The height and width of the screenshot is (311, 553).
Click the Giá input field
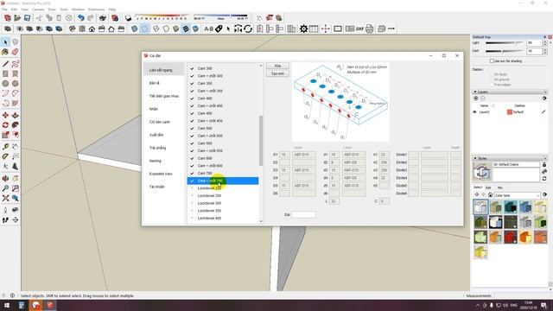[303, 214]
